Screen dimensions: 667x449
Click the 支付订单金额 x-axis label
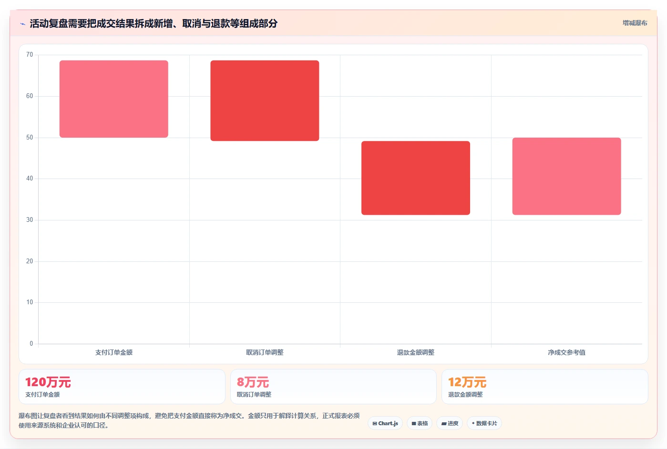[114, 352]
